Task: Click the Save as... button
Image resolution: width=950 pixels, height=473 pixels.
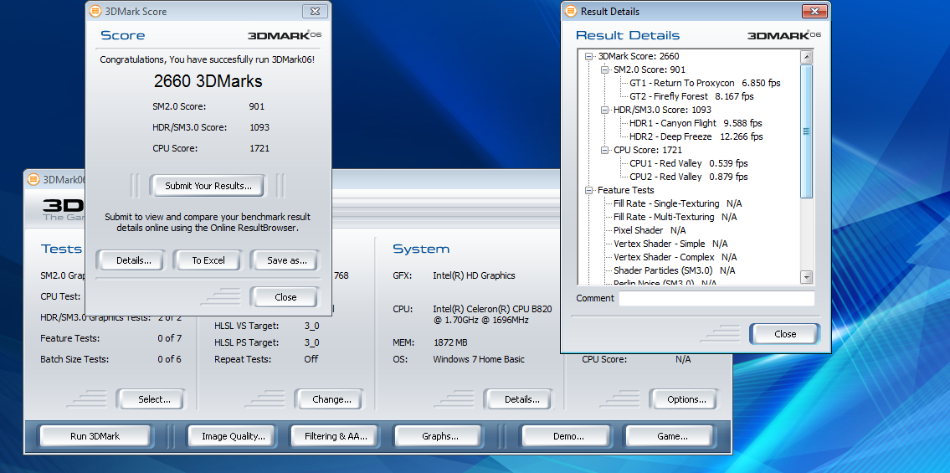Action: (x=286, y=260)
